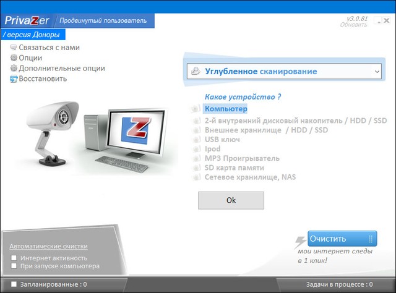Click the gear icon next to Дополнительные опции
This screenshot has height=293, width=396.
pos(14,68)
